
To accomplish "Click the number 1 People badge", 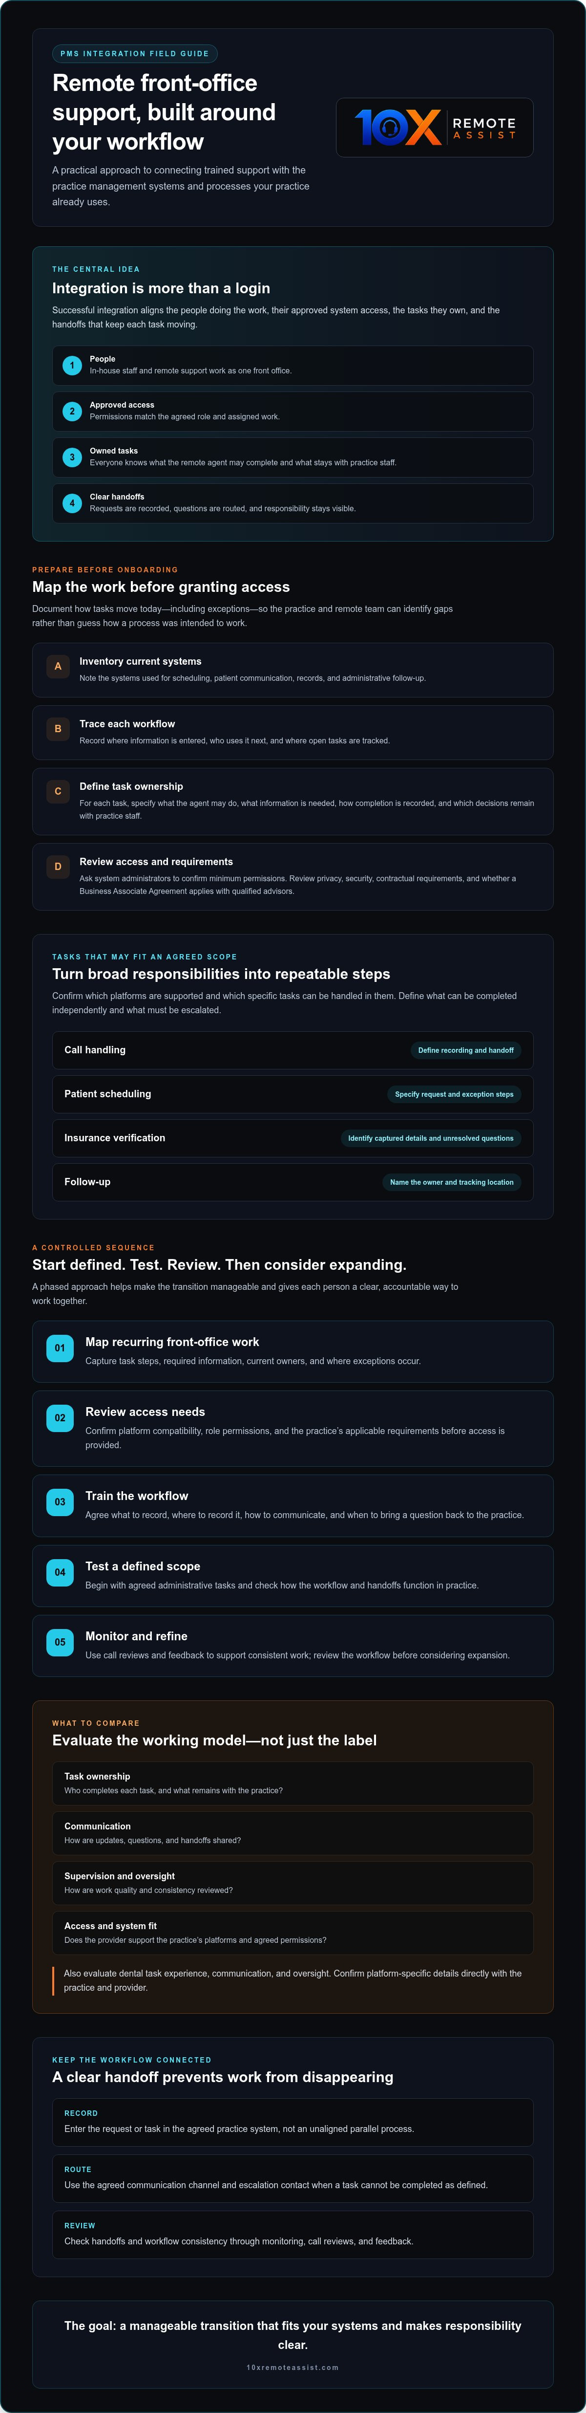I will coord(72,365).
